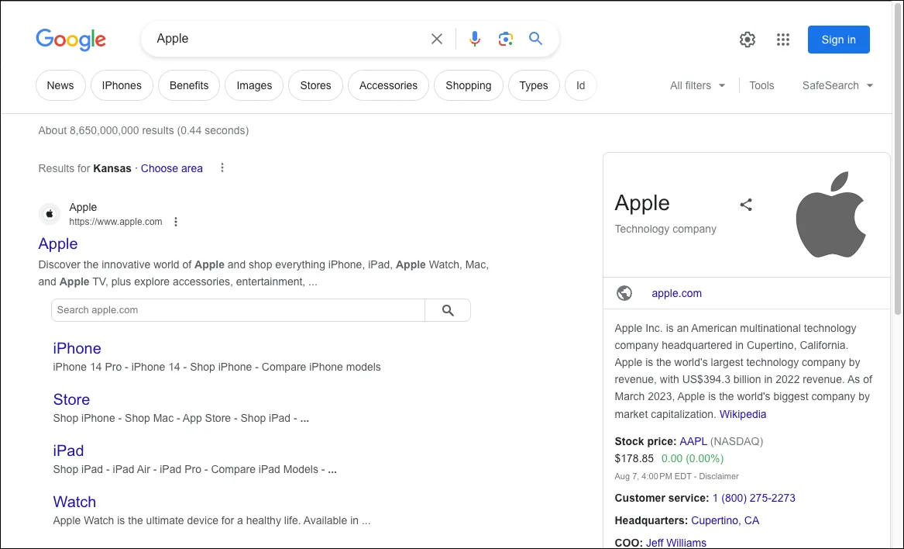The height and width of the screenshot is (549, 904).
Task: Open the Google apps grid
Action: point(783,40)
